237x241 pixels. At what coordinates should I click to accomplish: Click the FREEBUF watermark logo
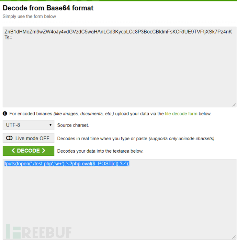(39, 231)
